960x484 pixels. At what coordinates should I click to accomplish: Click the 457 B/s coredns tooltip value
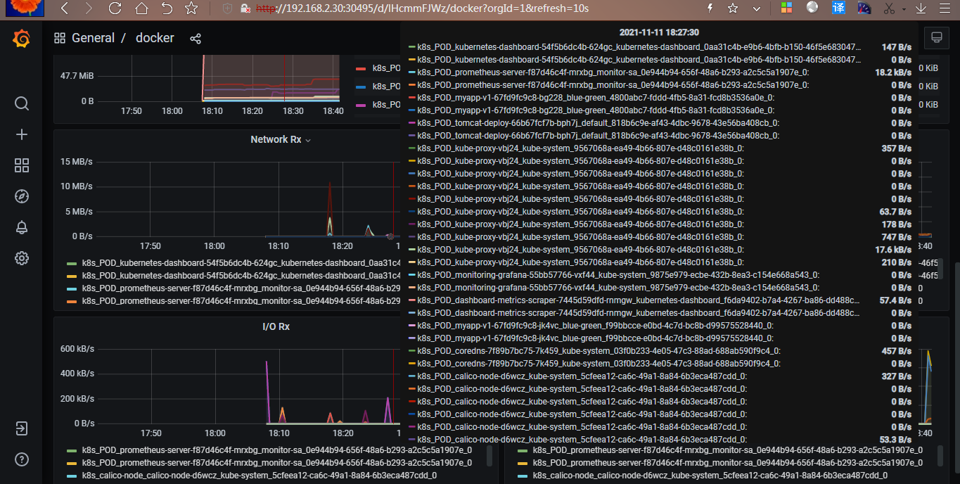pos(897,351)
